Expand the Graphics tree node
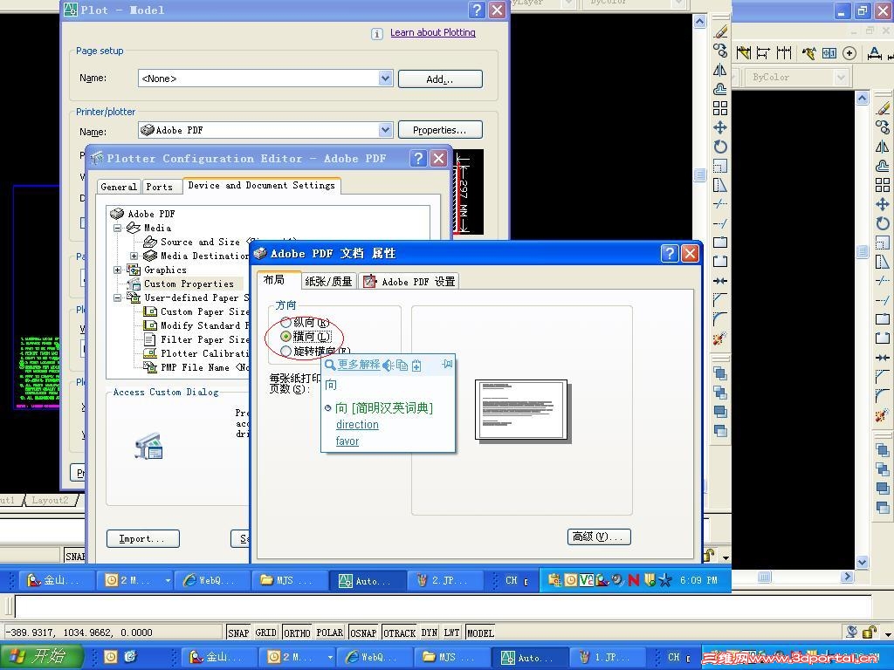This screenshot has height=670, width=894. [118, 270]
